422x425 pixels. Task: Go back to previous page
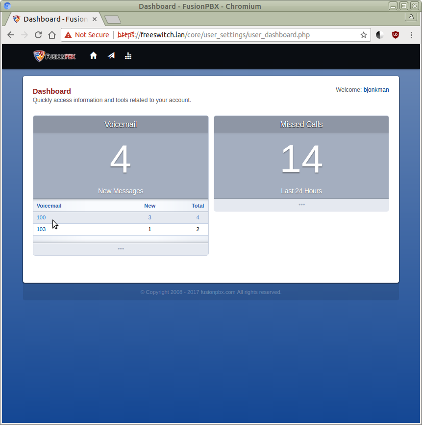11,35
